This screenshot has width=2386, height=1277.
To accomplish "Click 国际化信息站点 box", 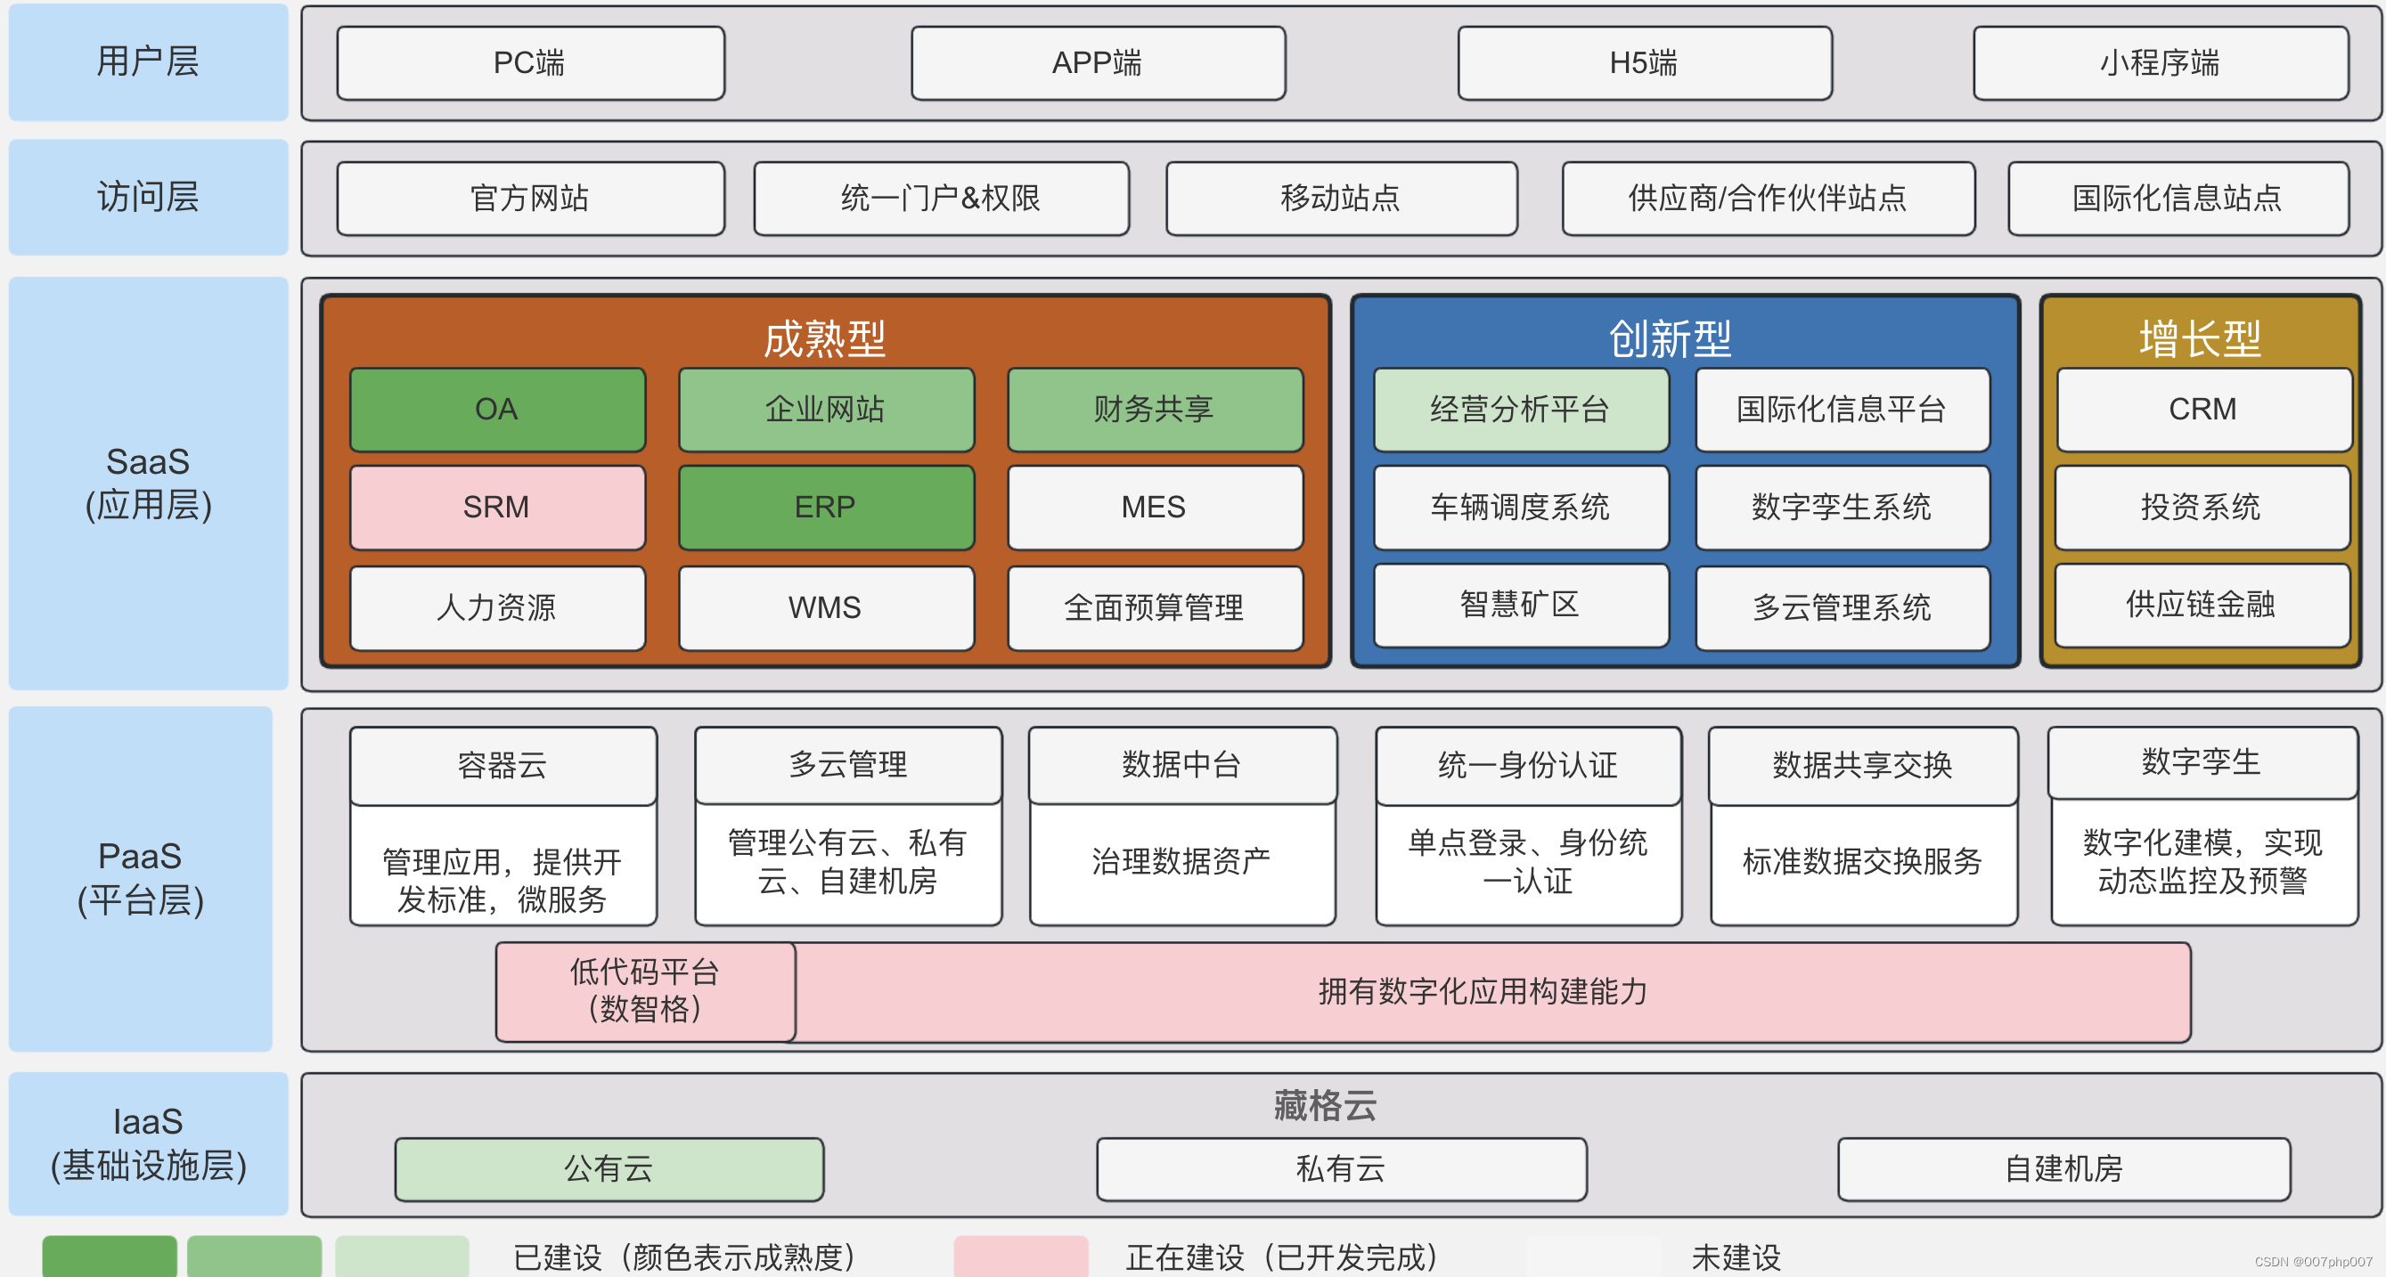I will point(2178,199).
